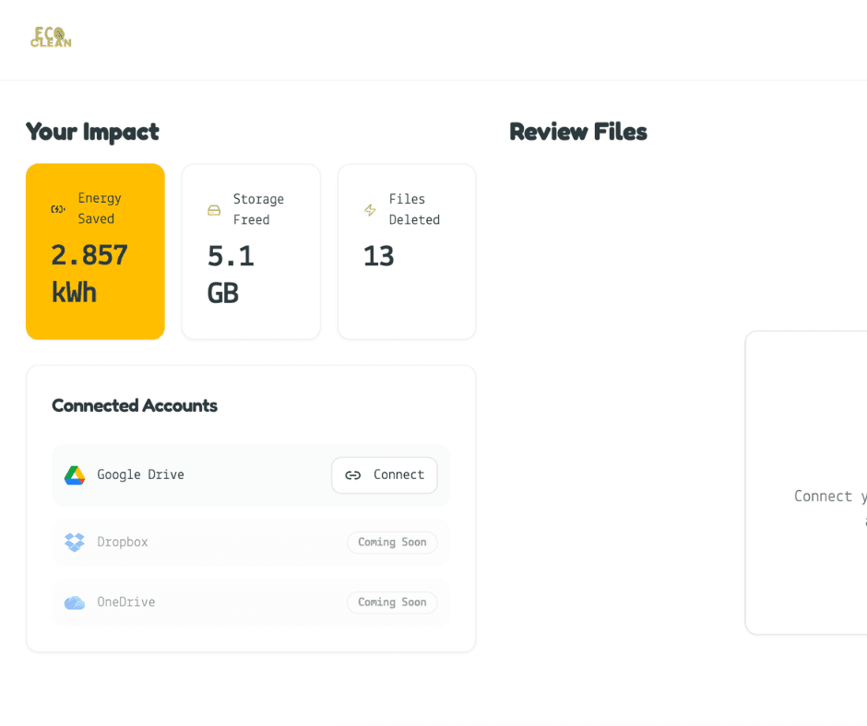Image resolution: width=867 pixels, height=726 pixels.
Task: Select the Google Drive logo icon
Action: [75, 475]
